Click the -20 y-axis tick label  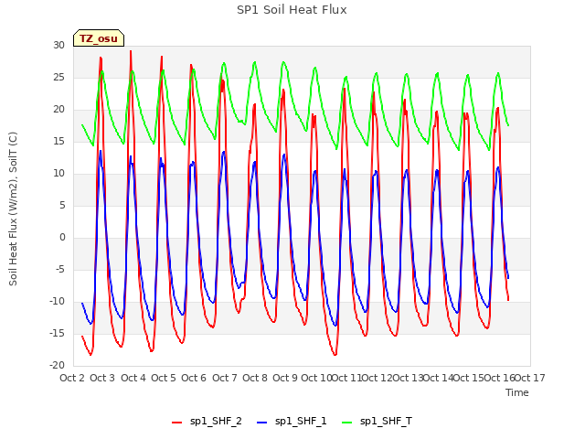58,366
